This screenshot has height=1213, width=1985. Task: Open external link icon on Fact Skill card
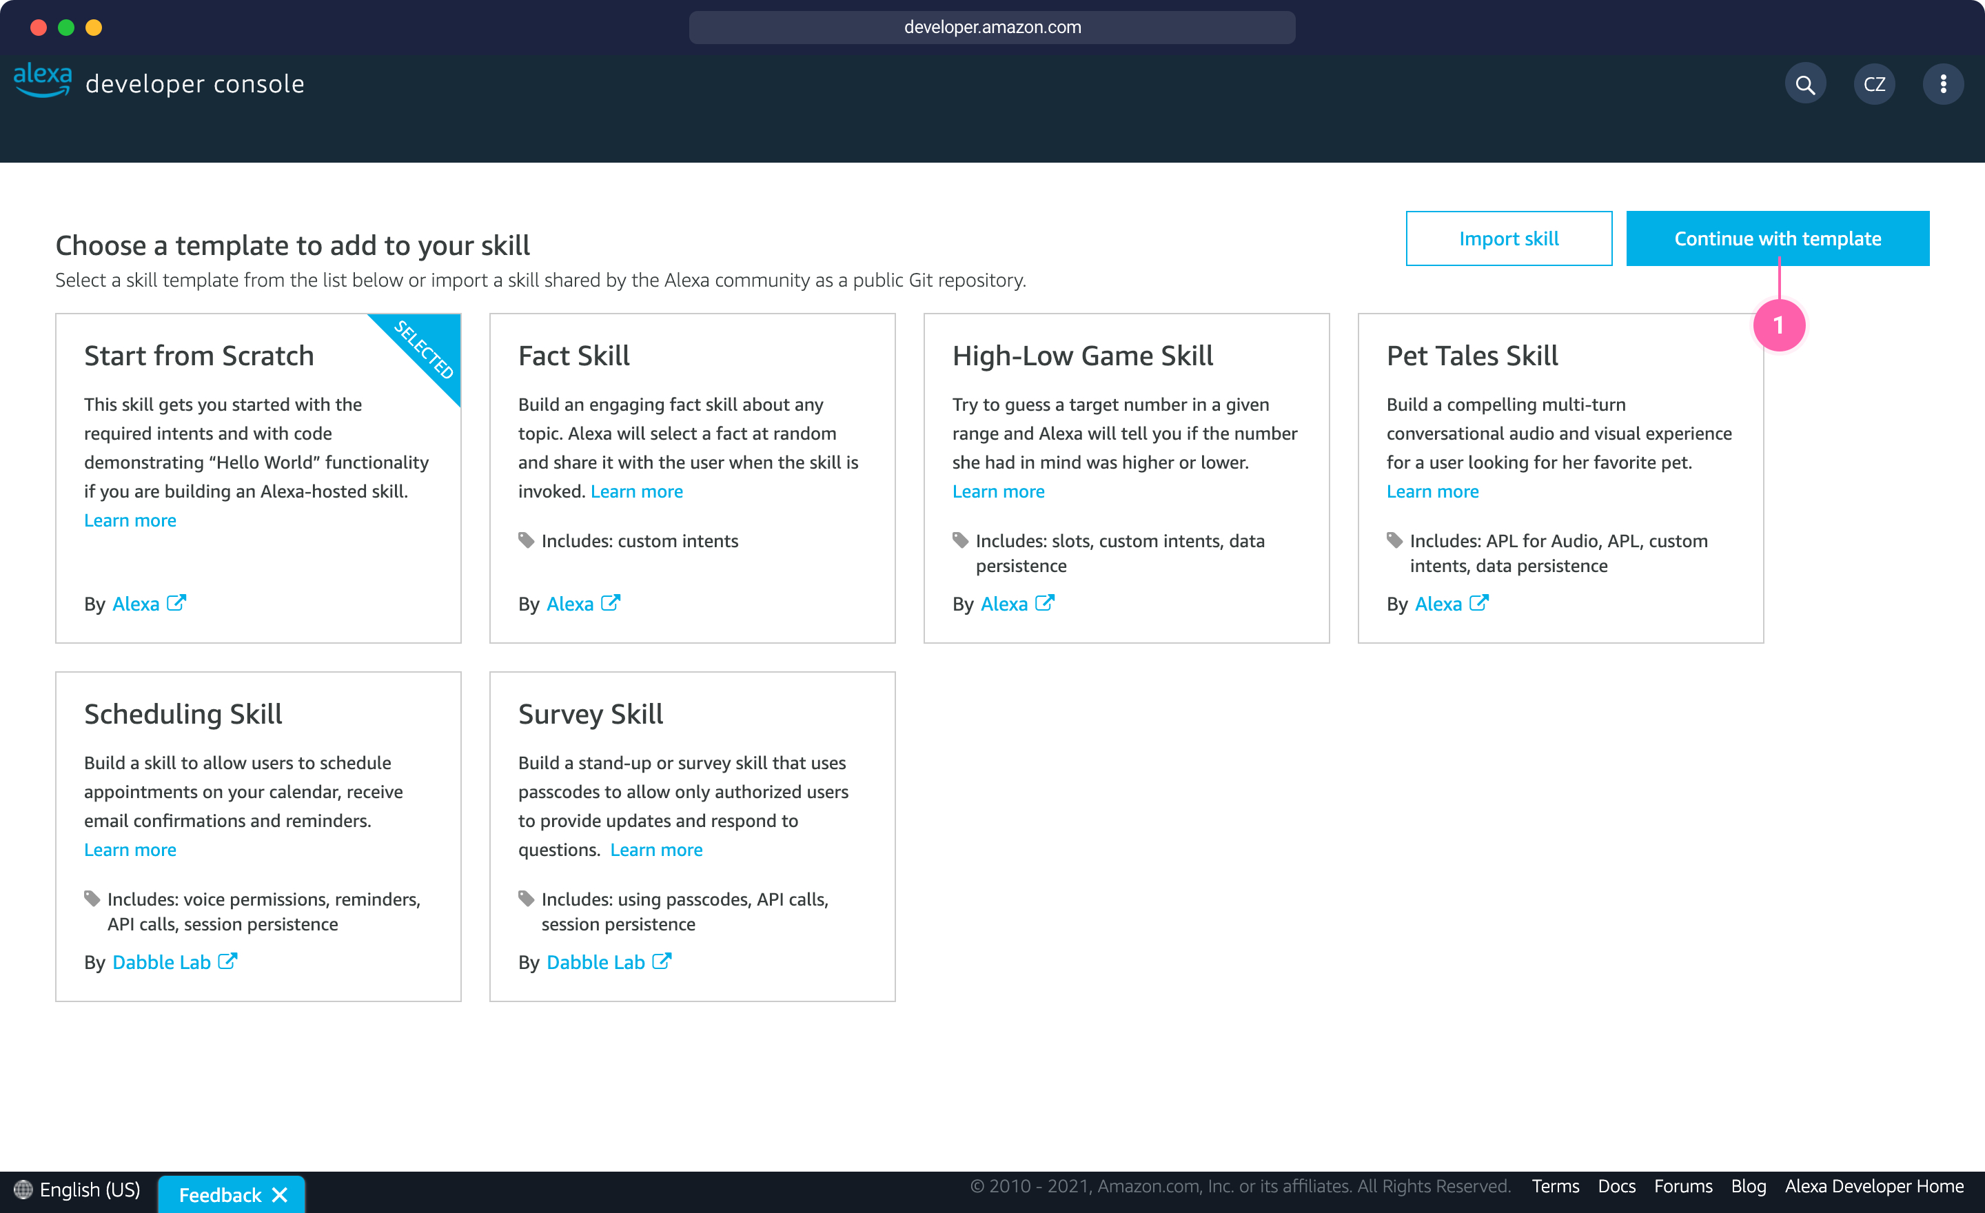pos(611,602)
